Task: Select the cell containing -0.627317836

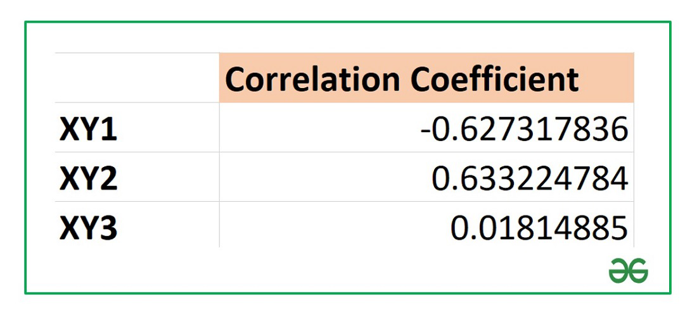Action: coord(524,130)
